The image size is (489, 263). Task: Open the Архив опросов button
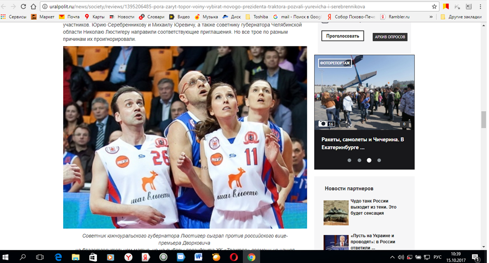click(390, 37)
